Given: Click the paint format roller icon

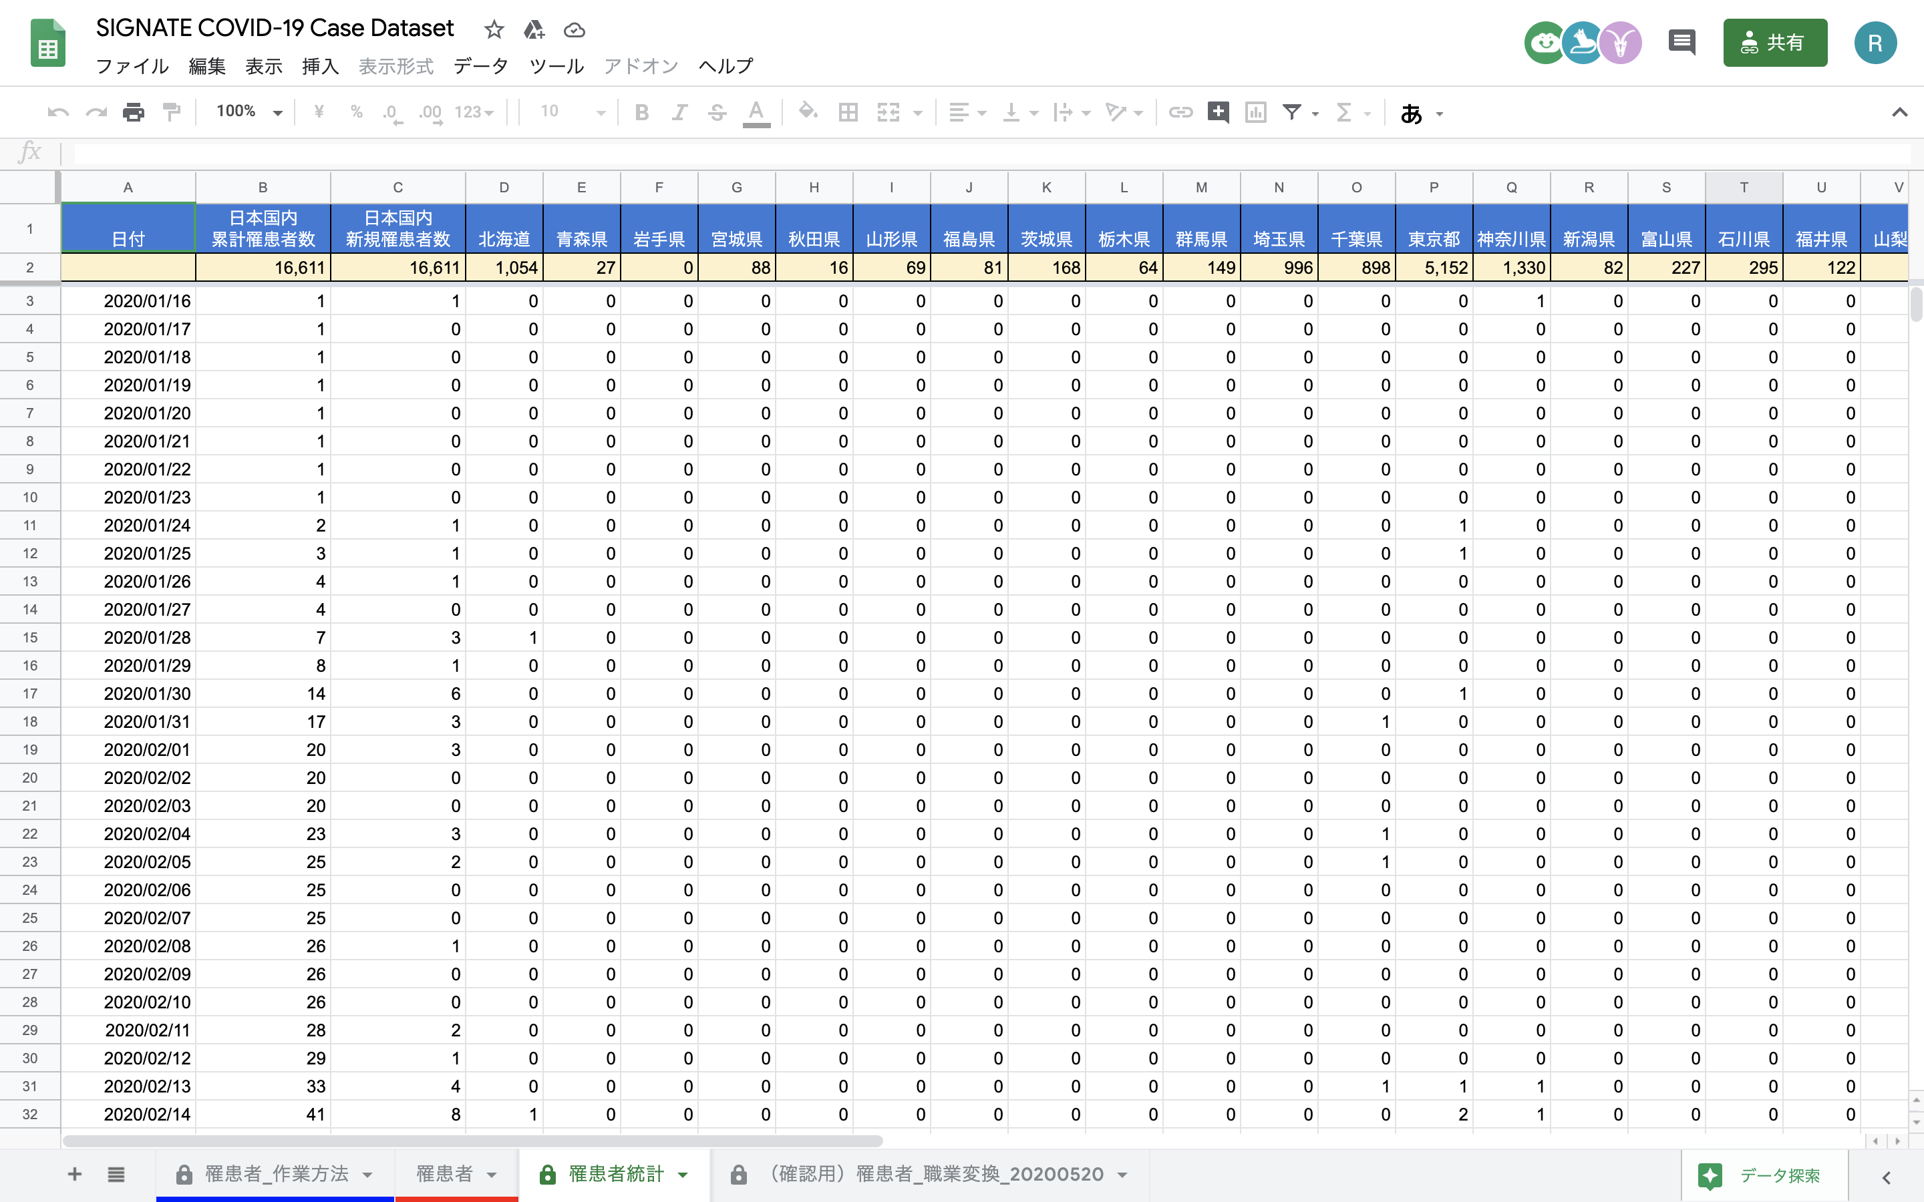Looking at the screenshot, I should [171, 112].
